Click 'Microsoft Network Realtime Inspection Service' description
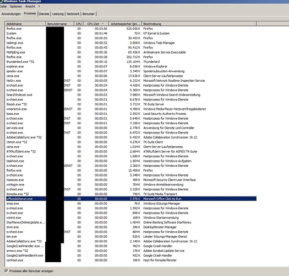289x276 pixels. point(174,81)
